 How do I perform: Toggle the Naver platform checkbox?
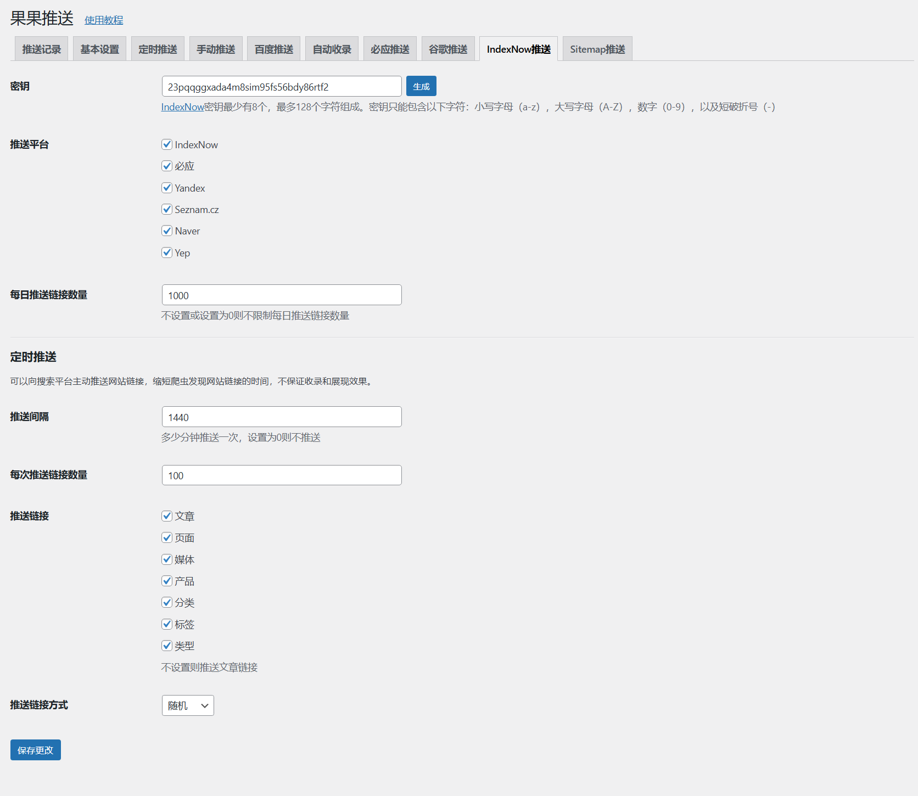pyautogui.click(x=167, y=231)
